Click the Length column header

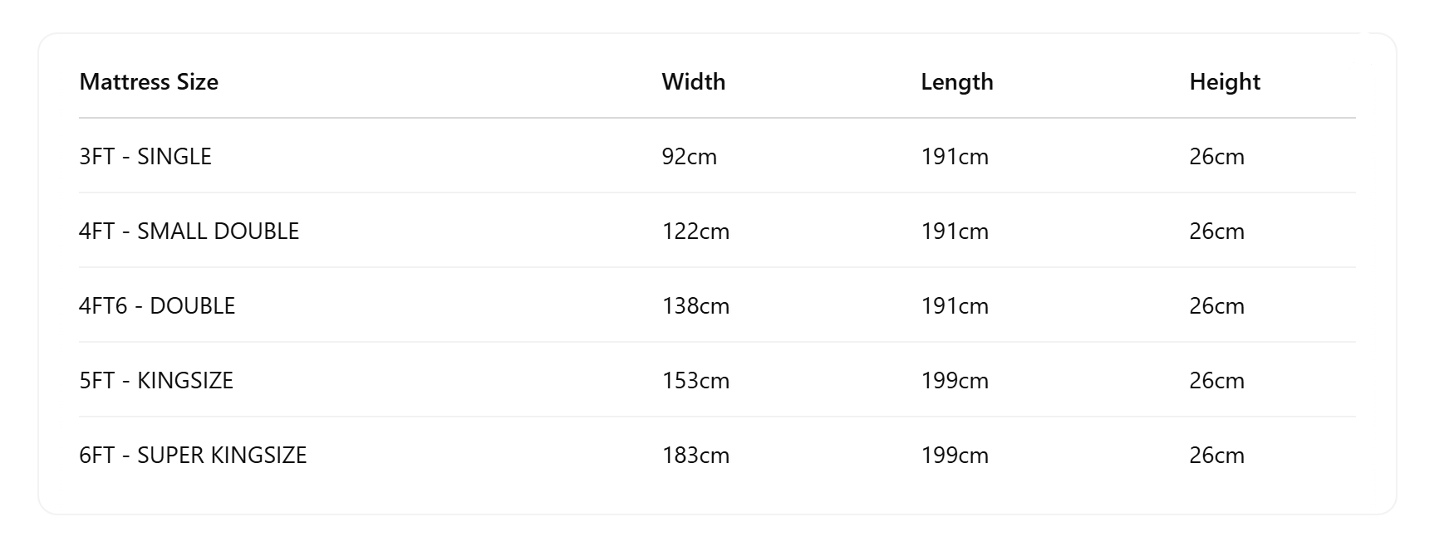957,82
